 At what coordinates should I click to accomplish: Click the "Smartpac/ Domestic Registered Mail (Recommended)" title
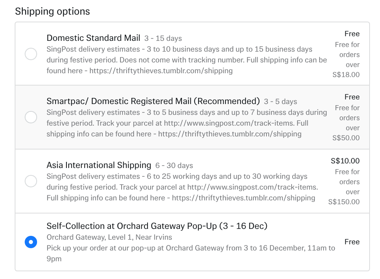pyautogui.click(x=153, y=101)
